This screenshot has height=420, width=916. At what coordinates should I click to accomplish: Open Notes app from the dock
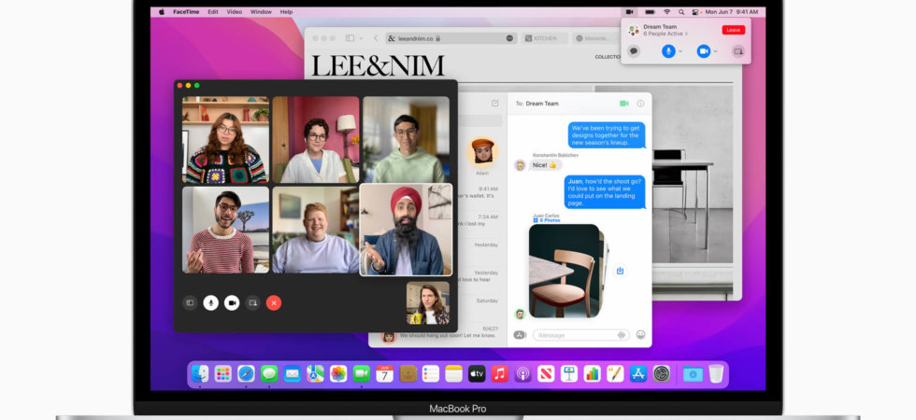tap(454, 373)
